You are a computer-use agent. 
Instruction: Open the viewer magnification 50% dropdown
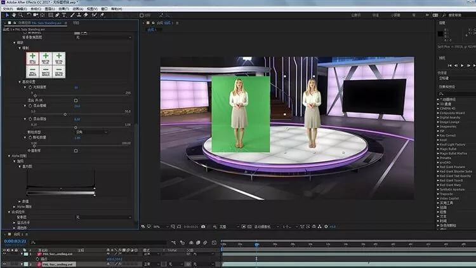click(x=158, y=226)
